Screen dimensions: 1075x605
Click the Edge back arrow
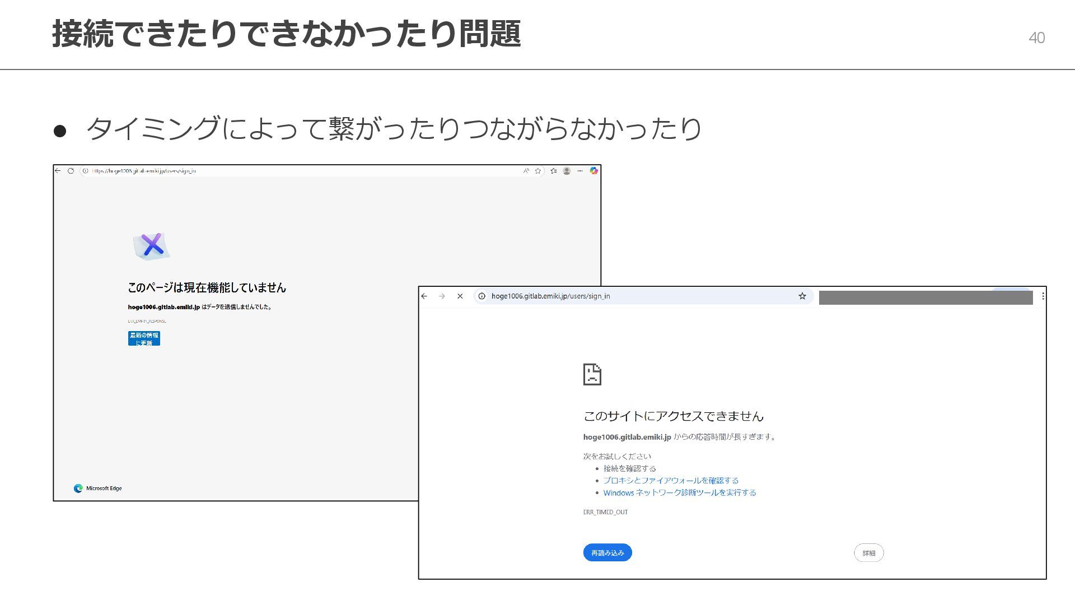pos(58,171)
